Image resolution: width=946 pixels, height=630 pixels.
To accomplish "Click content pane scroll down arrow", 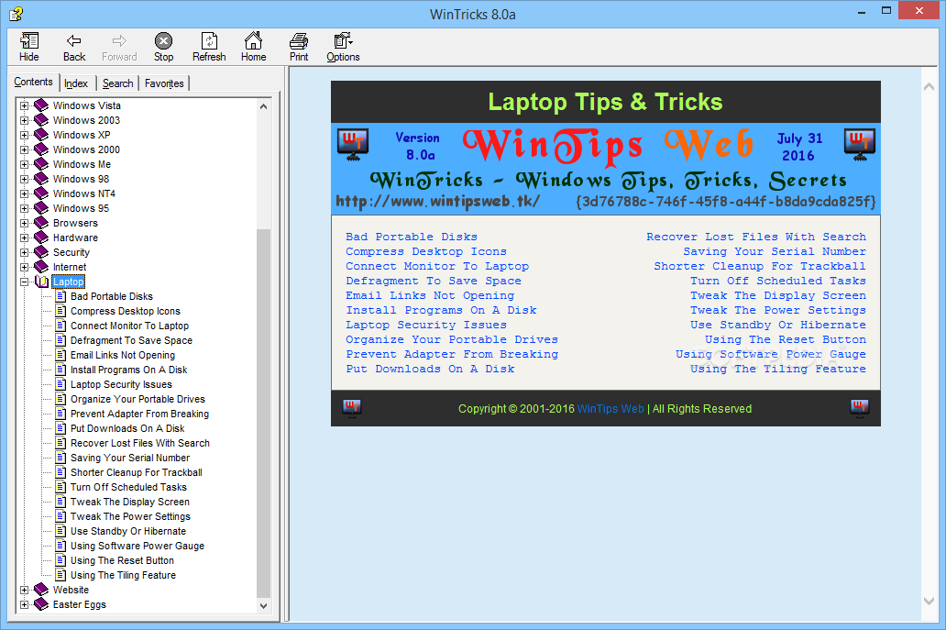I will 929,601.
